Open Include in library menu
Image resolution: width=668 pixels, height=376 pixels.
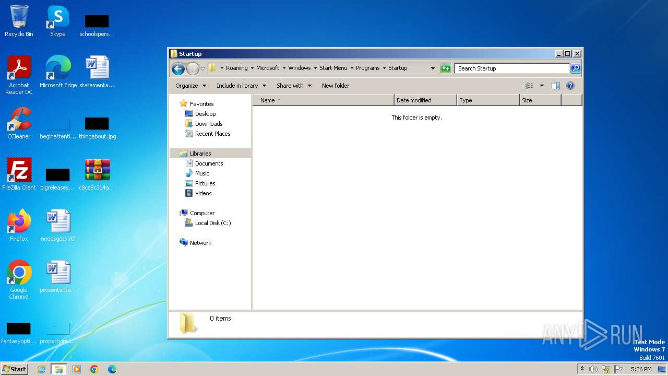tap(241, 86)
